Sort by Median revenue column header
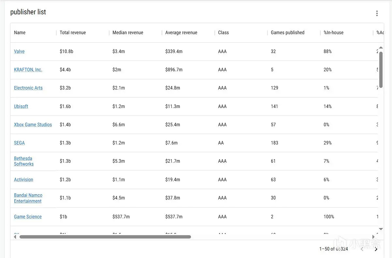The image size is (392, 258). click(x=128, y=33)
